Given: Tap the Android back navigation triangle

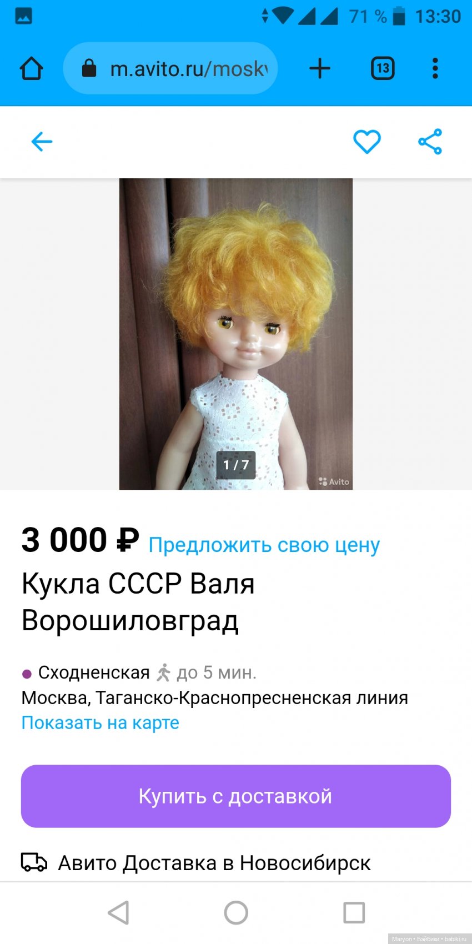Looking at the screenshot, I should 118,912.
